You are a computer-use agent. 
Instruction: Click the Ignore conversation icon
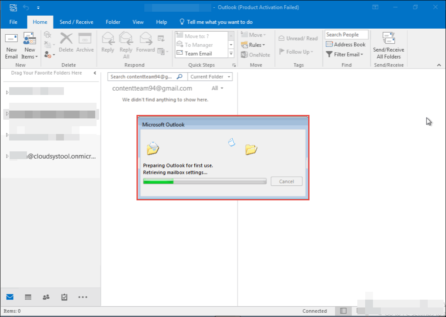tap(47, 35)
